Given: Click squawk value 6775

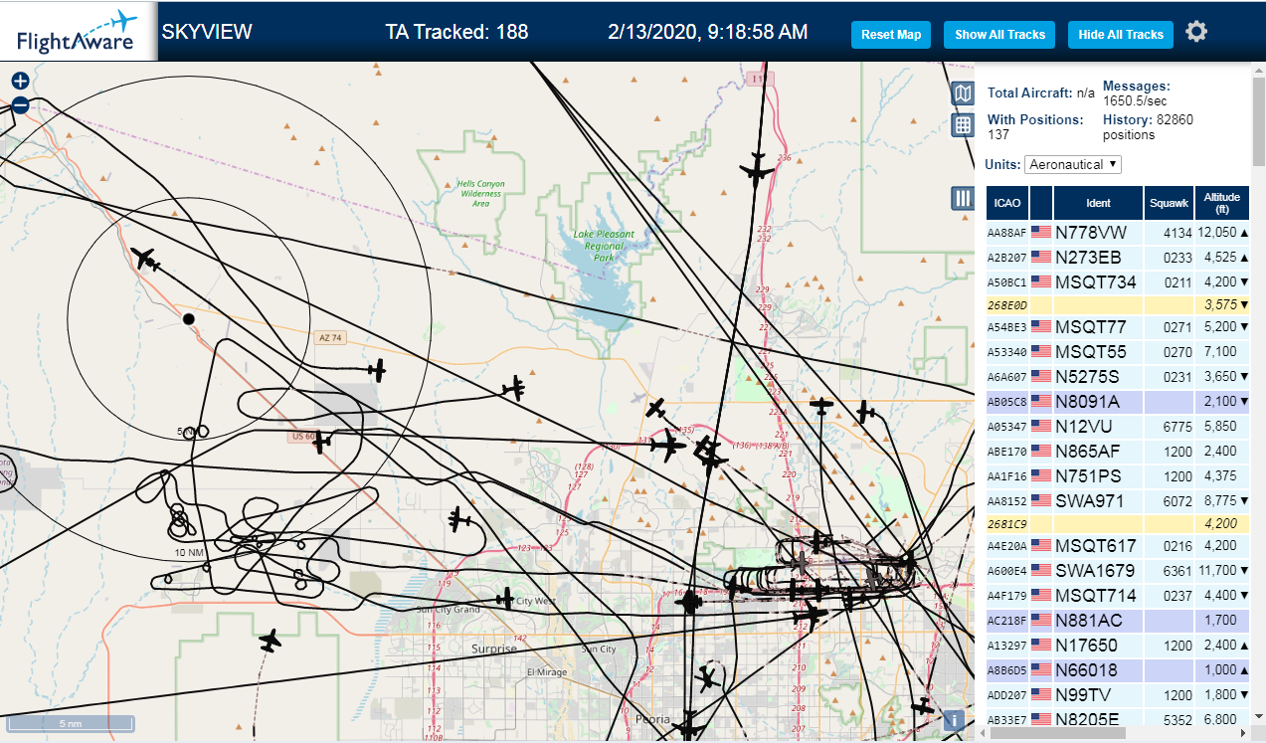Looking at the screenshot, I should tap(1177, 426).
